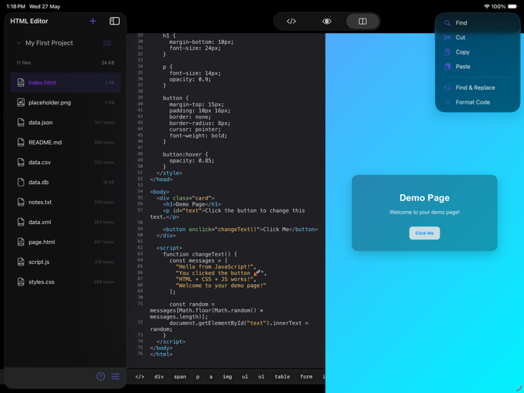Choose Cut from the menu
The image size is (524, 393).
(x=477, y=38)
